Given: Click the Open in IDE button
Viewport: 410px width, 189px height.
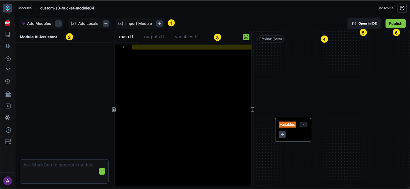Looking at the screenshot, I should (x=364, y=23).
